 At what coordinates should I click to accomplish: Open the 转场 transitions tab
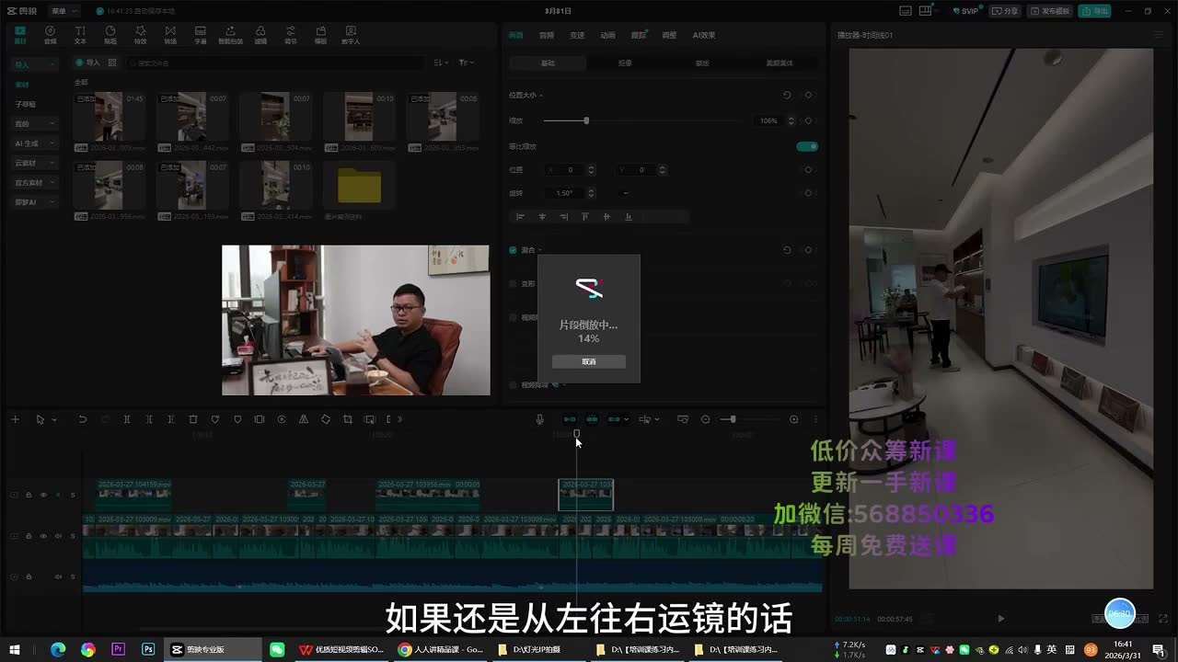tap(170, 35)
